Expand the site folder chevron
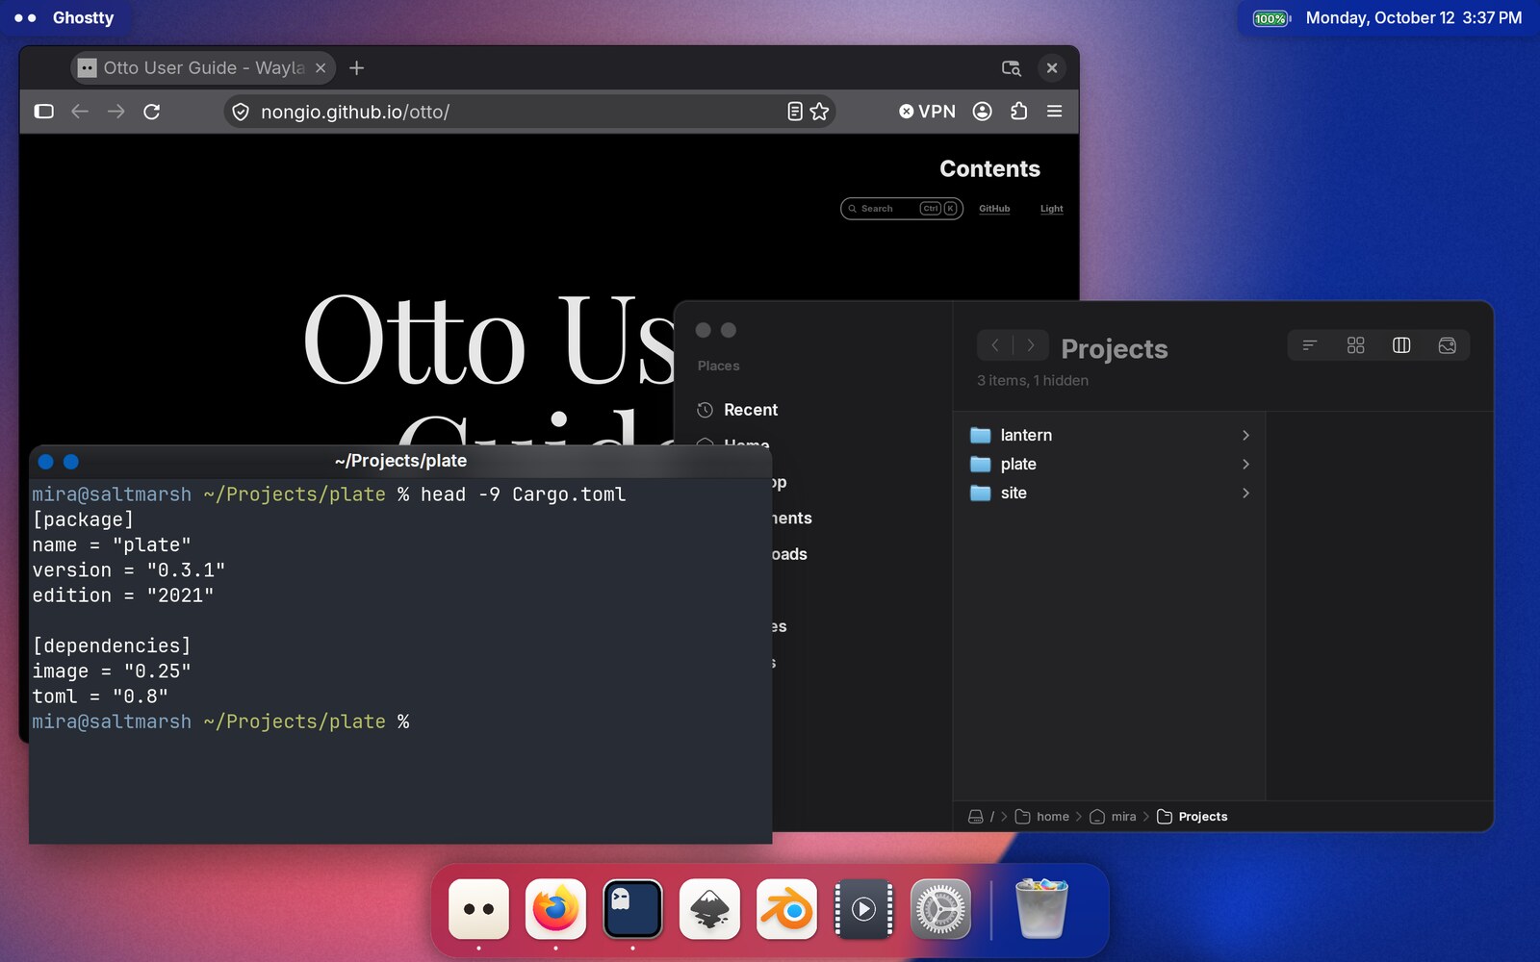Image resolution: width=1540 pixels, height=962 pixels. point(1245,493)
